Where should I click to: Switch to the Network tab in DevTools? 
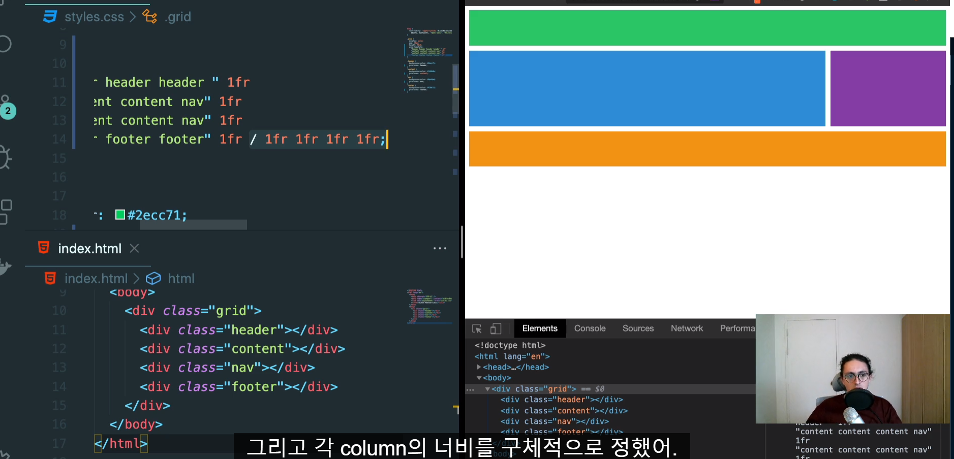coord(687,329)
